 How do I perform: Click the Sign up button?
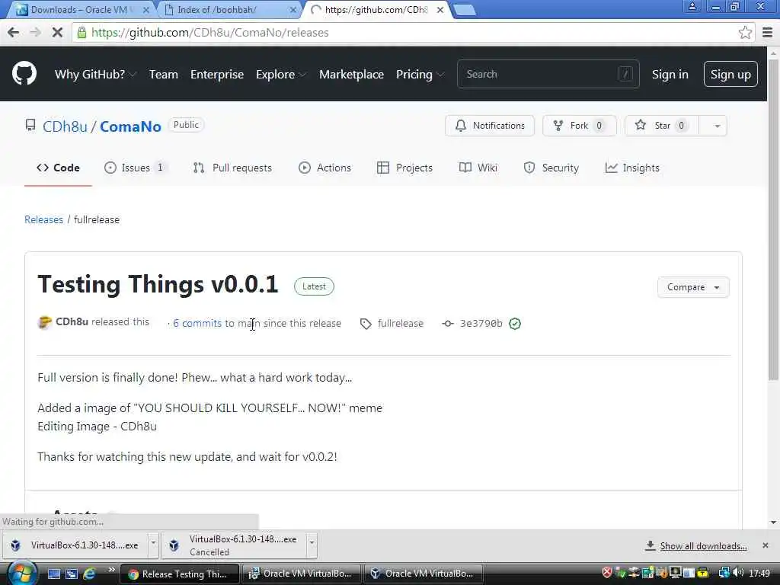(x=730, y=74)
